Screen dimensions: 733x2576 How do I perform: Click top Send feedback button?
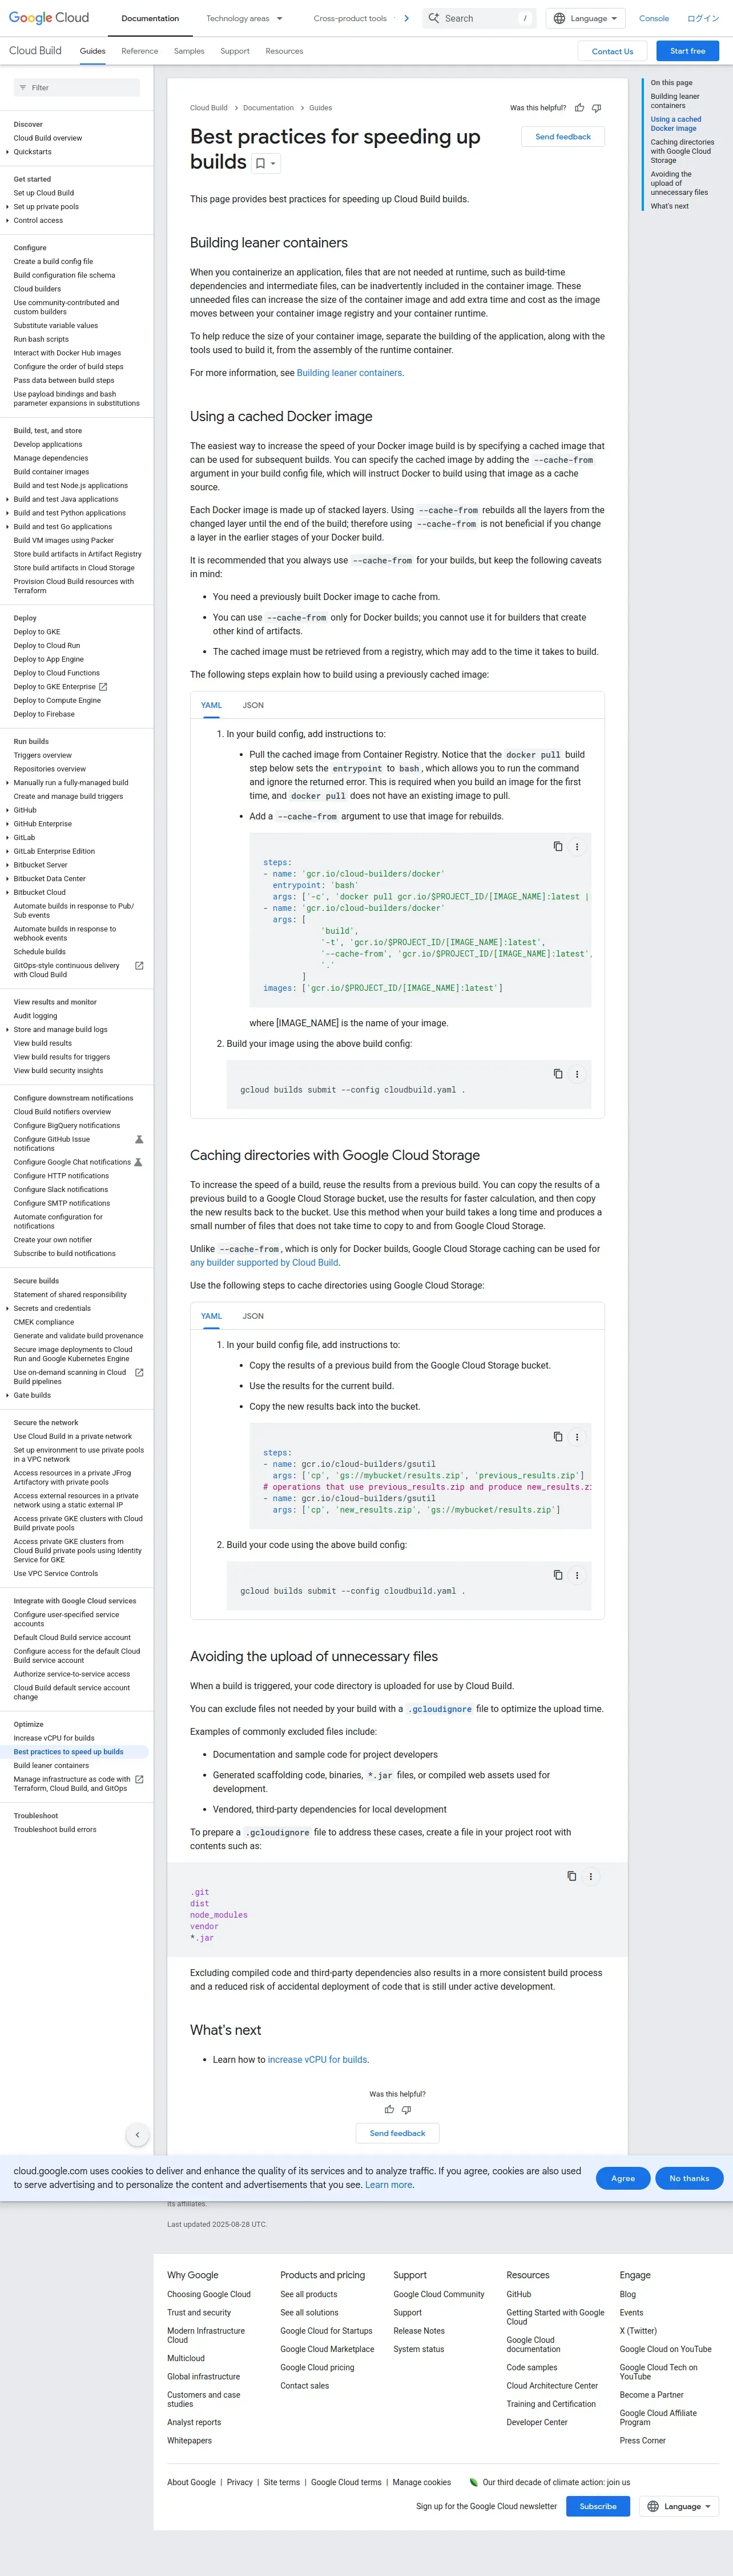pyautogui.click(x=562, y=137)
